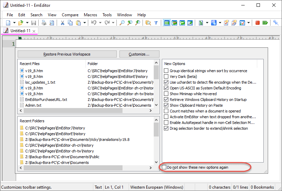Expand the Redo history dropdown arrow
The width and height of the screenshot is (282, 191).
coord(113,23)
